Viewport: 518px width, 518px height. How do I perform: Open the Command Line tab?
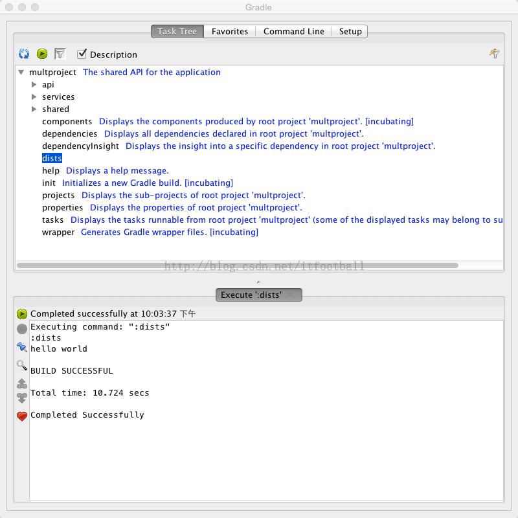click(294, 31)
